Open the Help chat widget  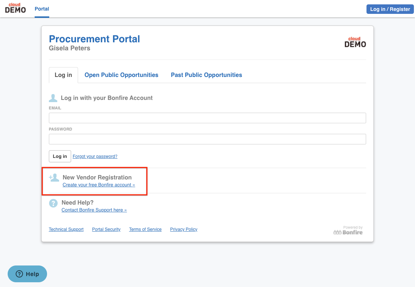[27, 274]
